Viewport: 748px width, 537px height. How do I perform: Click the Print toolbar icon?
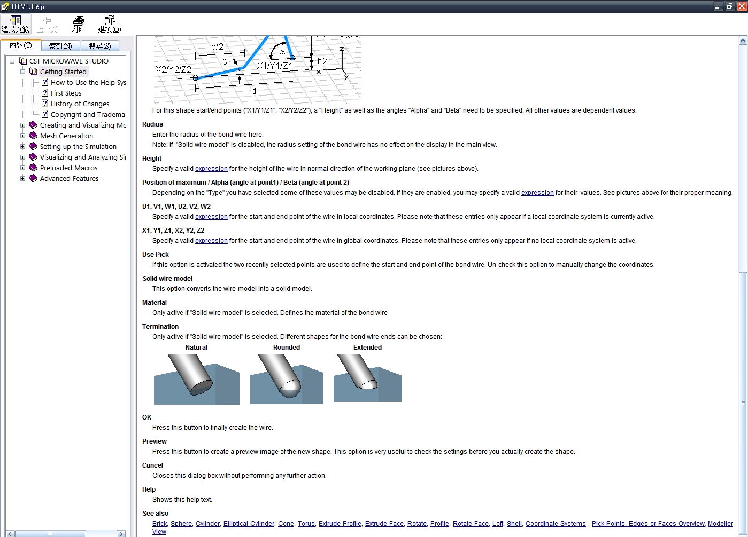point(79,20)
